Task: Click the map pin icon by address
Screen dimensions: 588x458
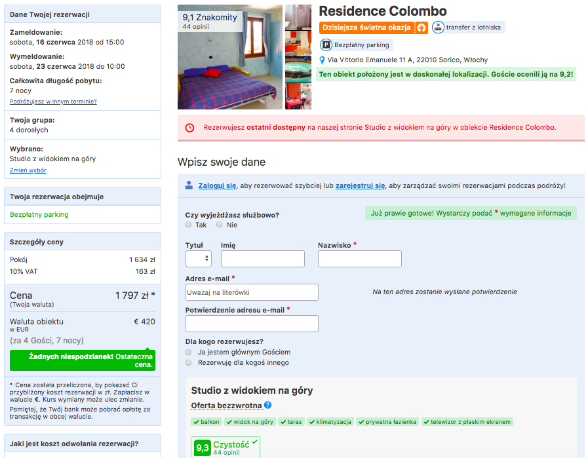Action: [x=322, y=60]
